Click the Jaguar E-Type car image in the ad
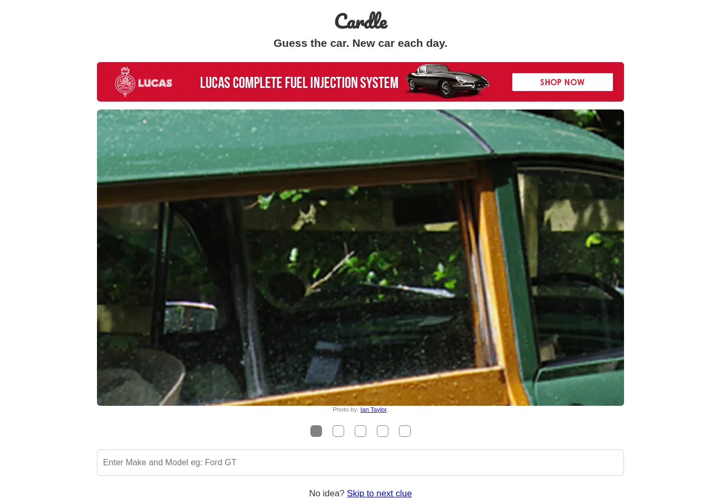 tap(447, 81)
